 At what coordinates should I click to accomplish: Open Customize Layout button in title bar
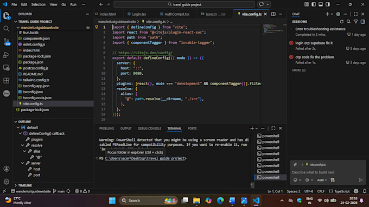coord(307,4)
